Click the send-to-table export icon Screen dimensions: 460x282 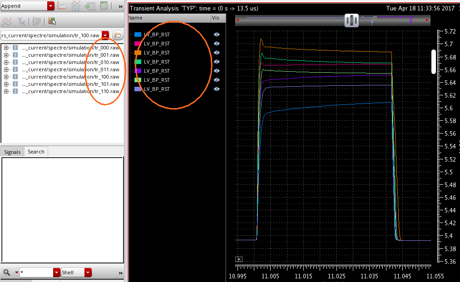(x=90, y=6)
